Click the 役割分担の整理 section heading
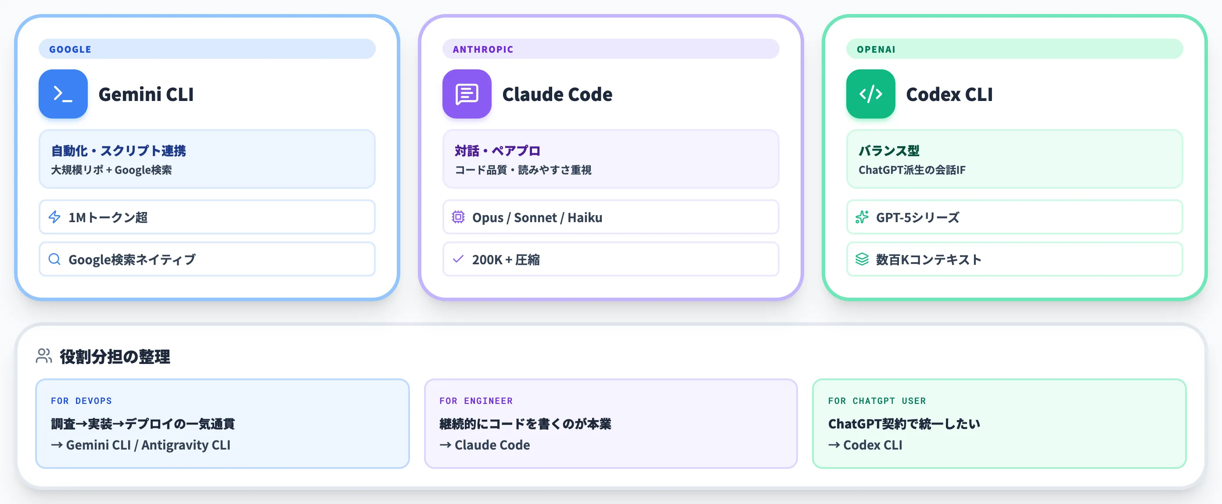1222x504 pixels. [115, 356]
